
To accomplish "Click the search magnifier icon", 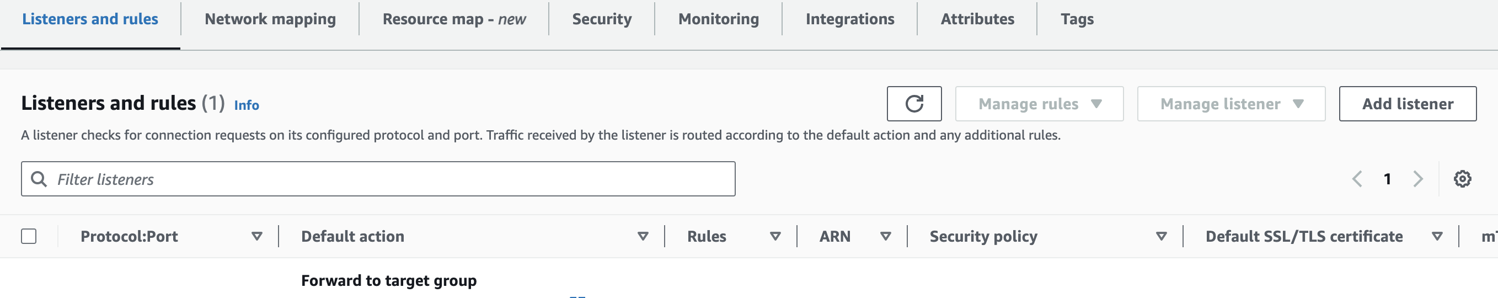I will [39, 179].
